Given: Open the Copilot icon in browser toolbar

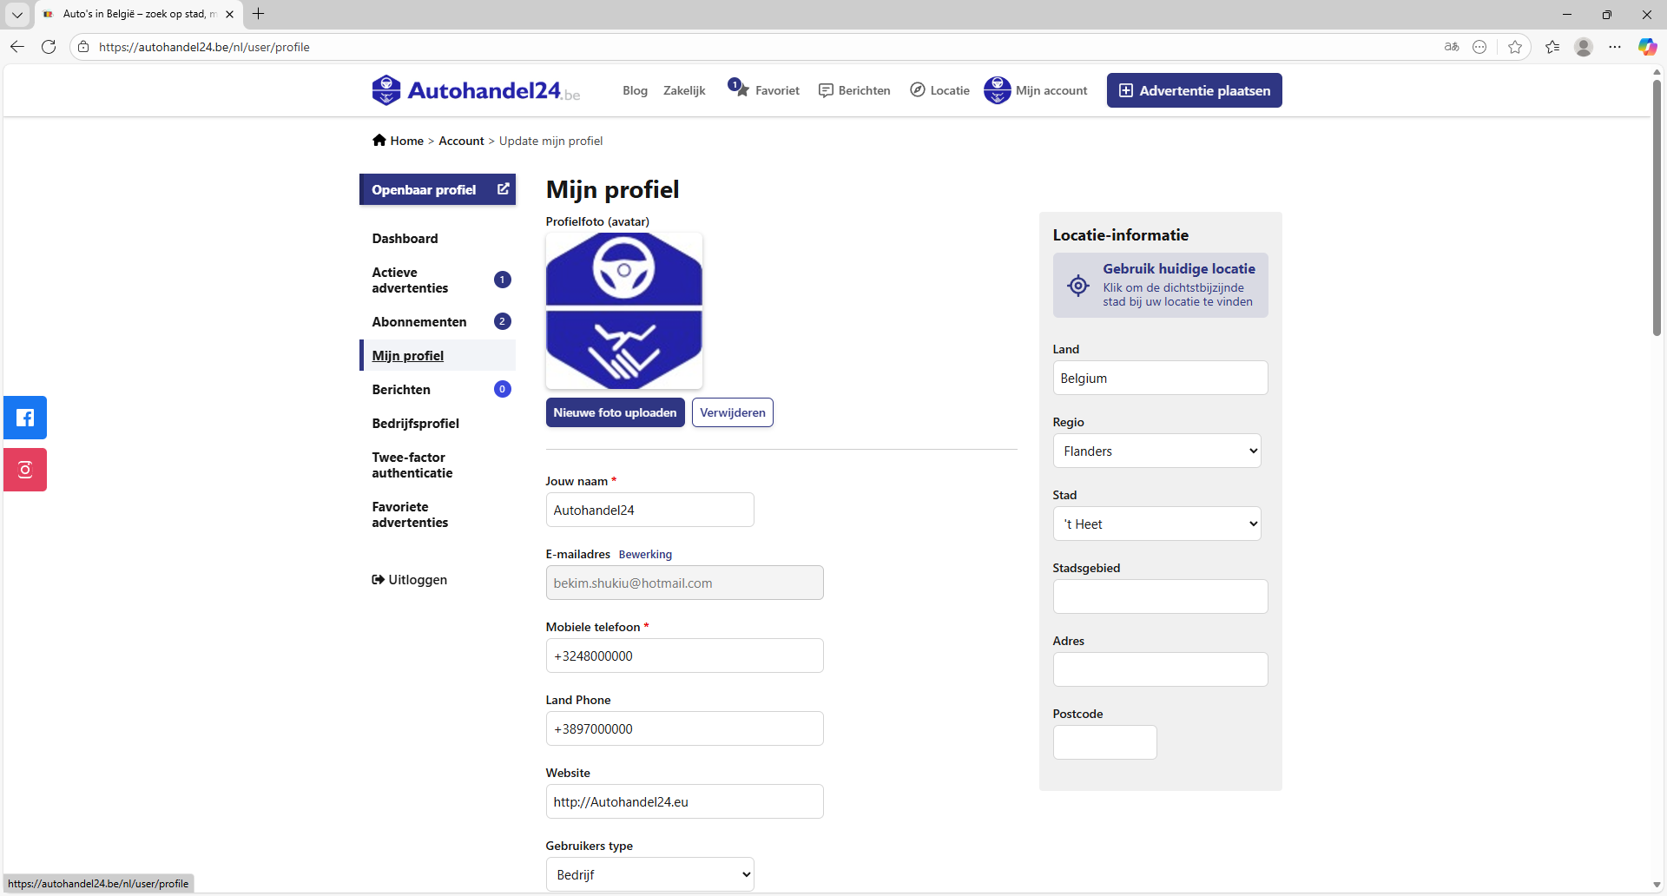Looking at the screenshot, I should (x=1647, y=47).
